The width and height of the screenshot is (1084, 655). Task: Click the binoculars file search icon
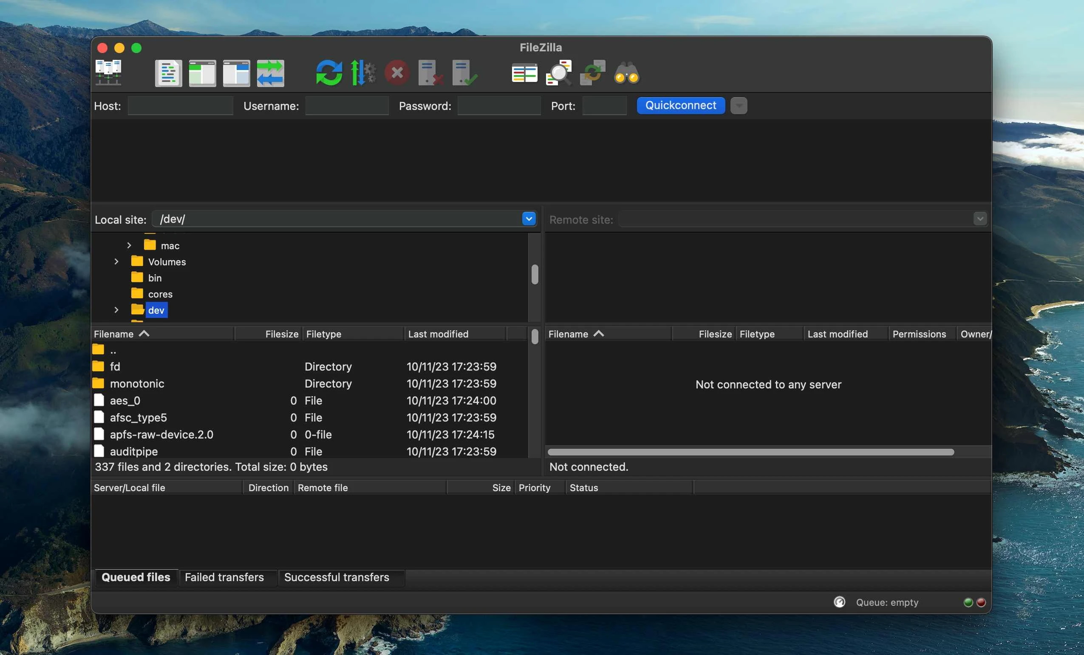[x=626, y=73]
